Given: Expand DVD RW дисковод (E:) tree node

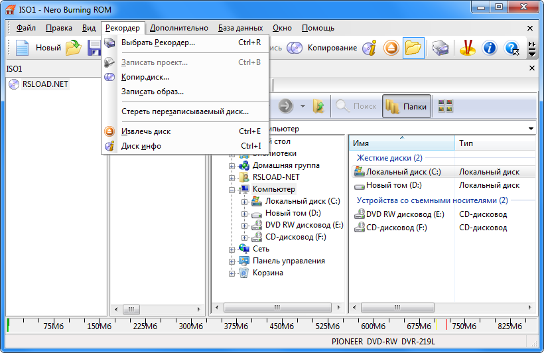Looking at the screenshot, I should [x=244, y=226].
